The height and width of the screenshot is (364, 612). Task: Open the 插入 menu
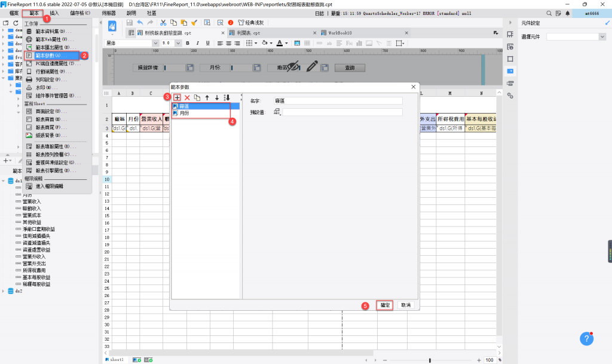coord(54,13)
